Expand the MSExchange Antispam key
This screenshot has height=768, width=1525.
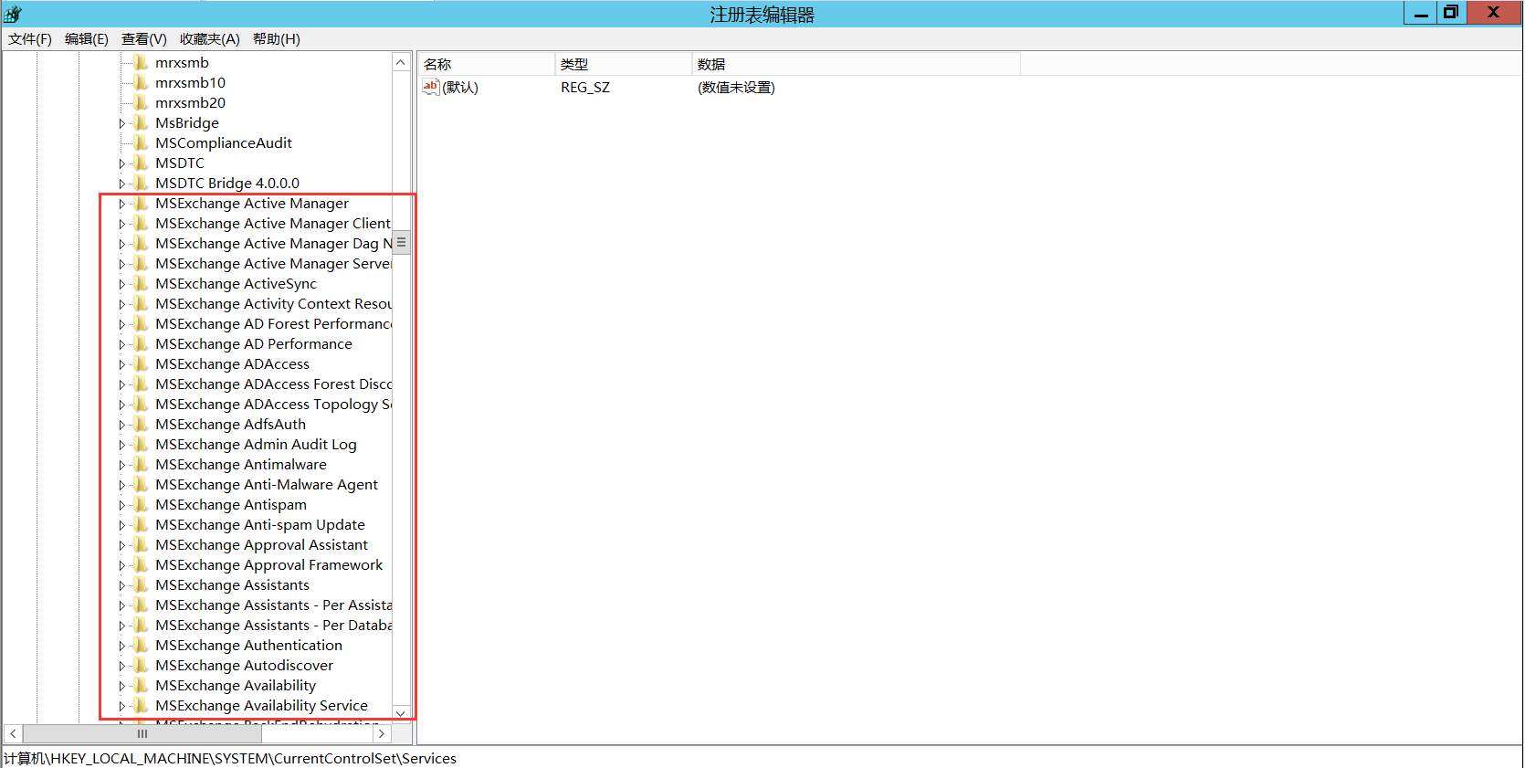pyautogui.click(x=121, y=505)
